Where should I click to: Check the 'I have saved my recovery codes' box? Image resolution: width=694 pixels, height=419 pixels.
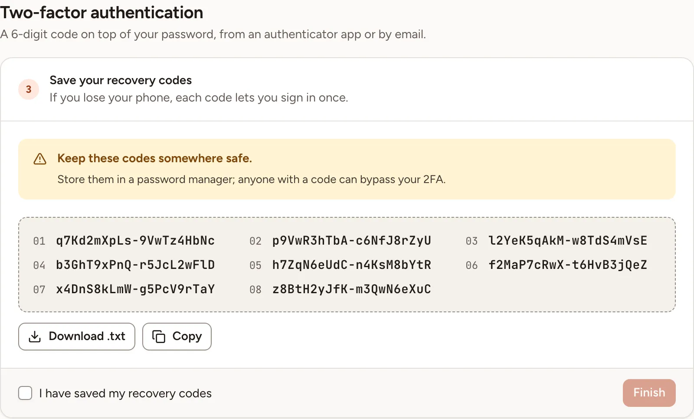click(x=25, y=393)
